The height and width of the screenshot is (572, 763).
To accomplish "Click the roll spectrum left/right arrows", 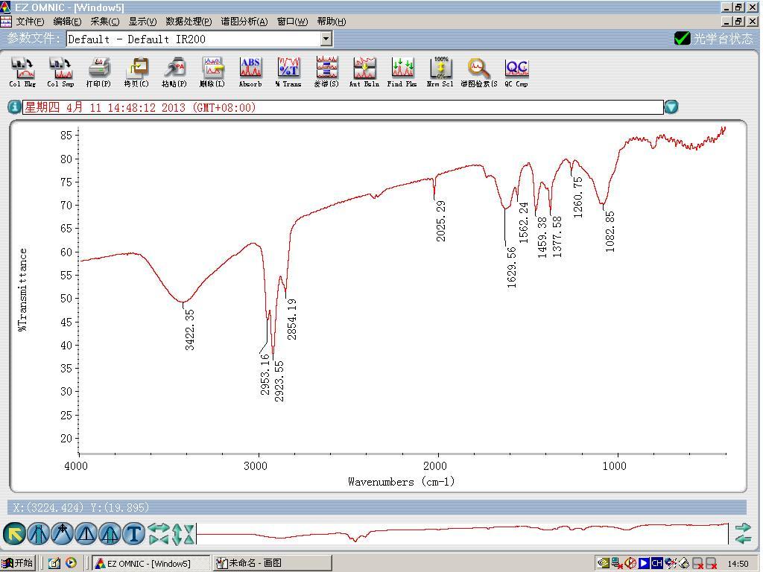I will pos(743,533).
